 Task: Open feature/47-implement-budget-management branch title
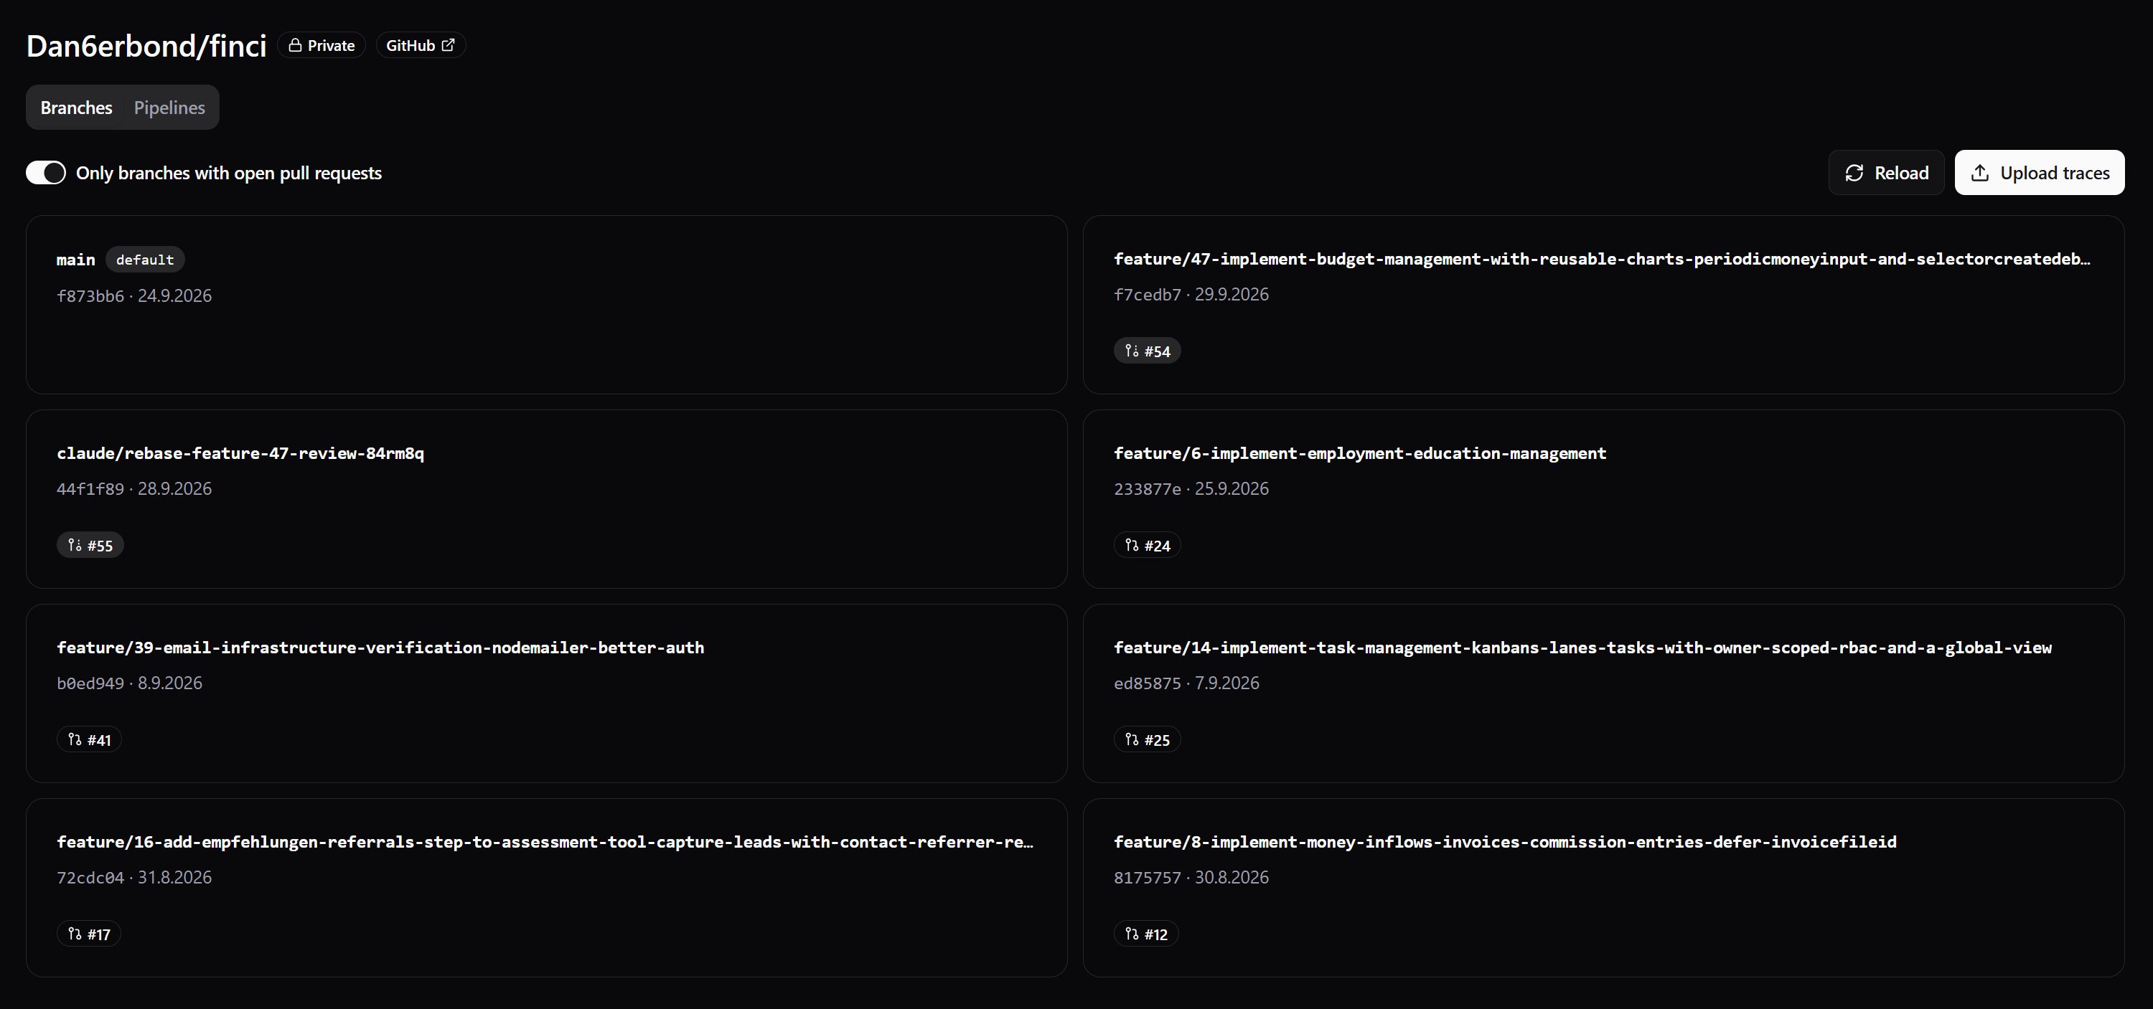tap(1603, 259)
